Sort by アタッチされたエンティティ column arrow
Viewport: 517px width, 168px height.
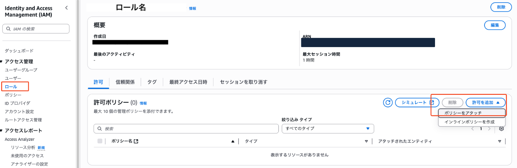499,141
